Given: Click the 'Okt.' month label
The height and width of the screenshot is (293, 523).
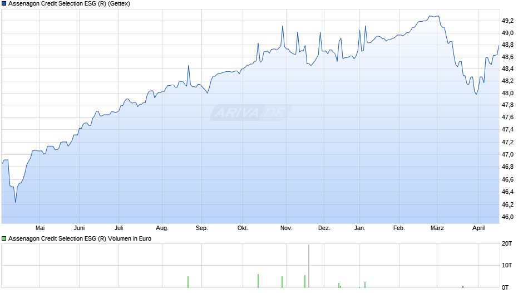Looking at the screenshot, I should [x=243, y=228].
